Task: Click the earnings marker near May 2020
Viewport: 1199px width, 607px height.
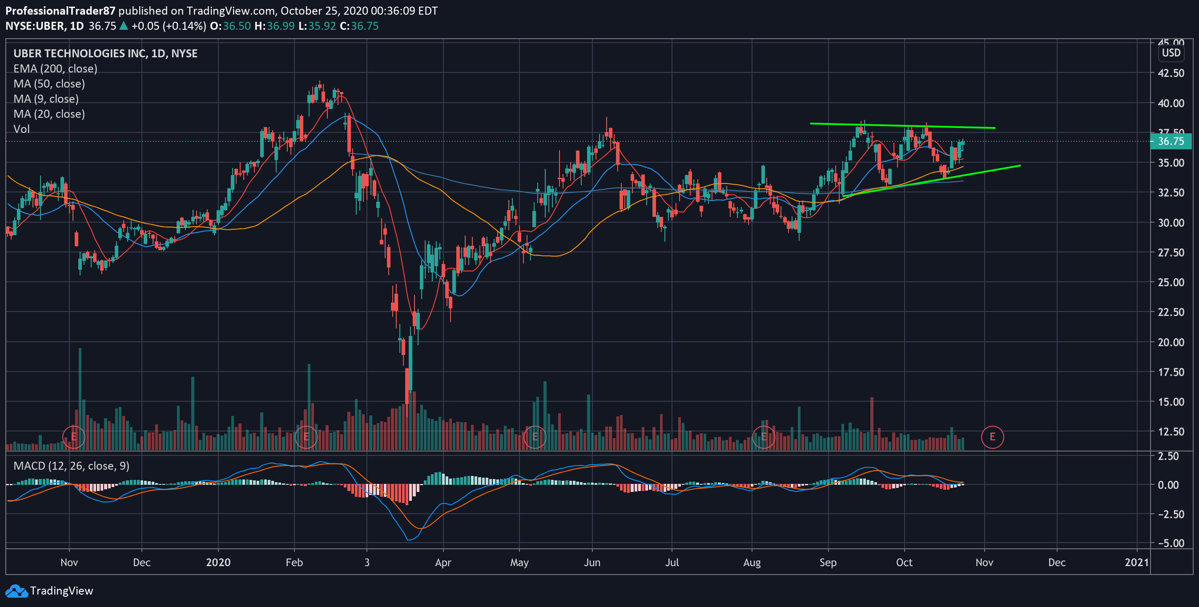Action: click(x=535, y=437)
